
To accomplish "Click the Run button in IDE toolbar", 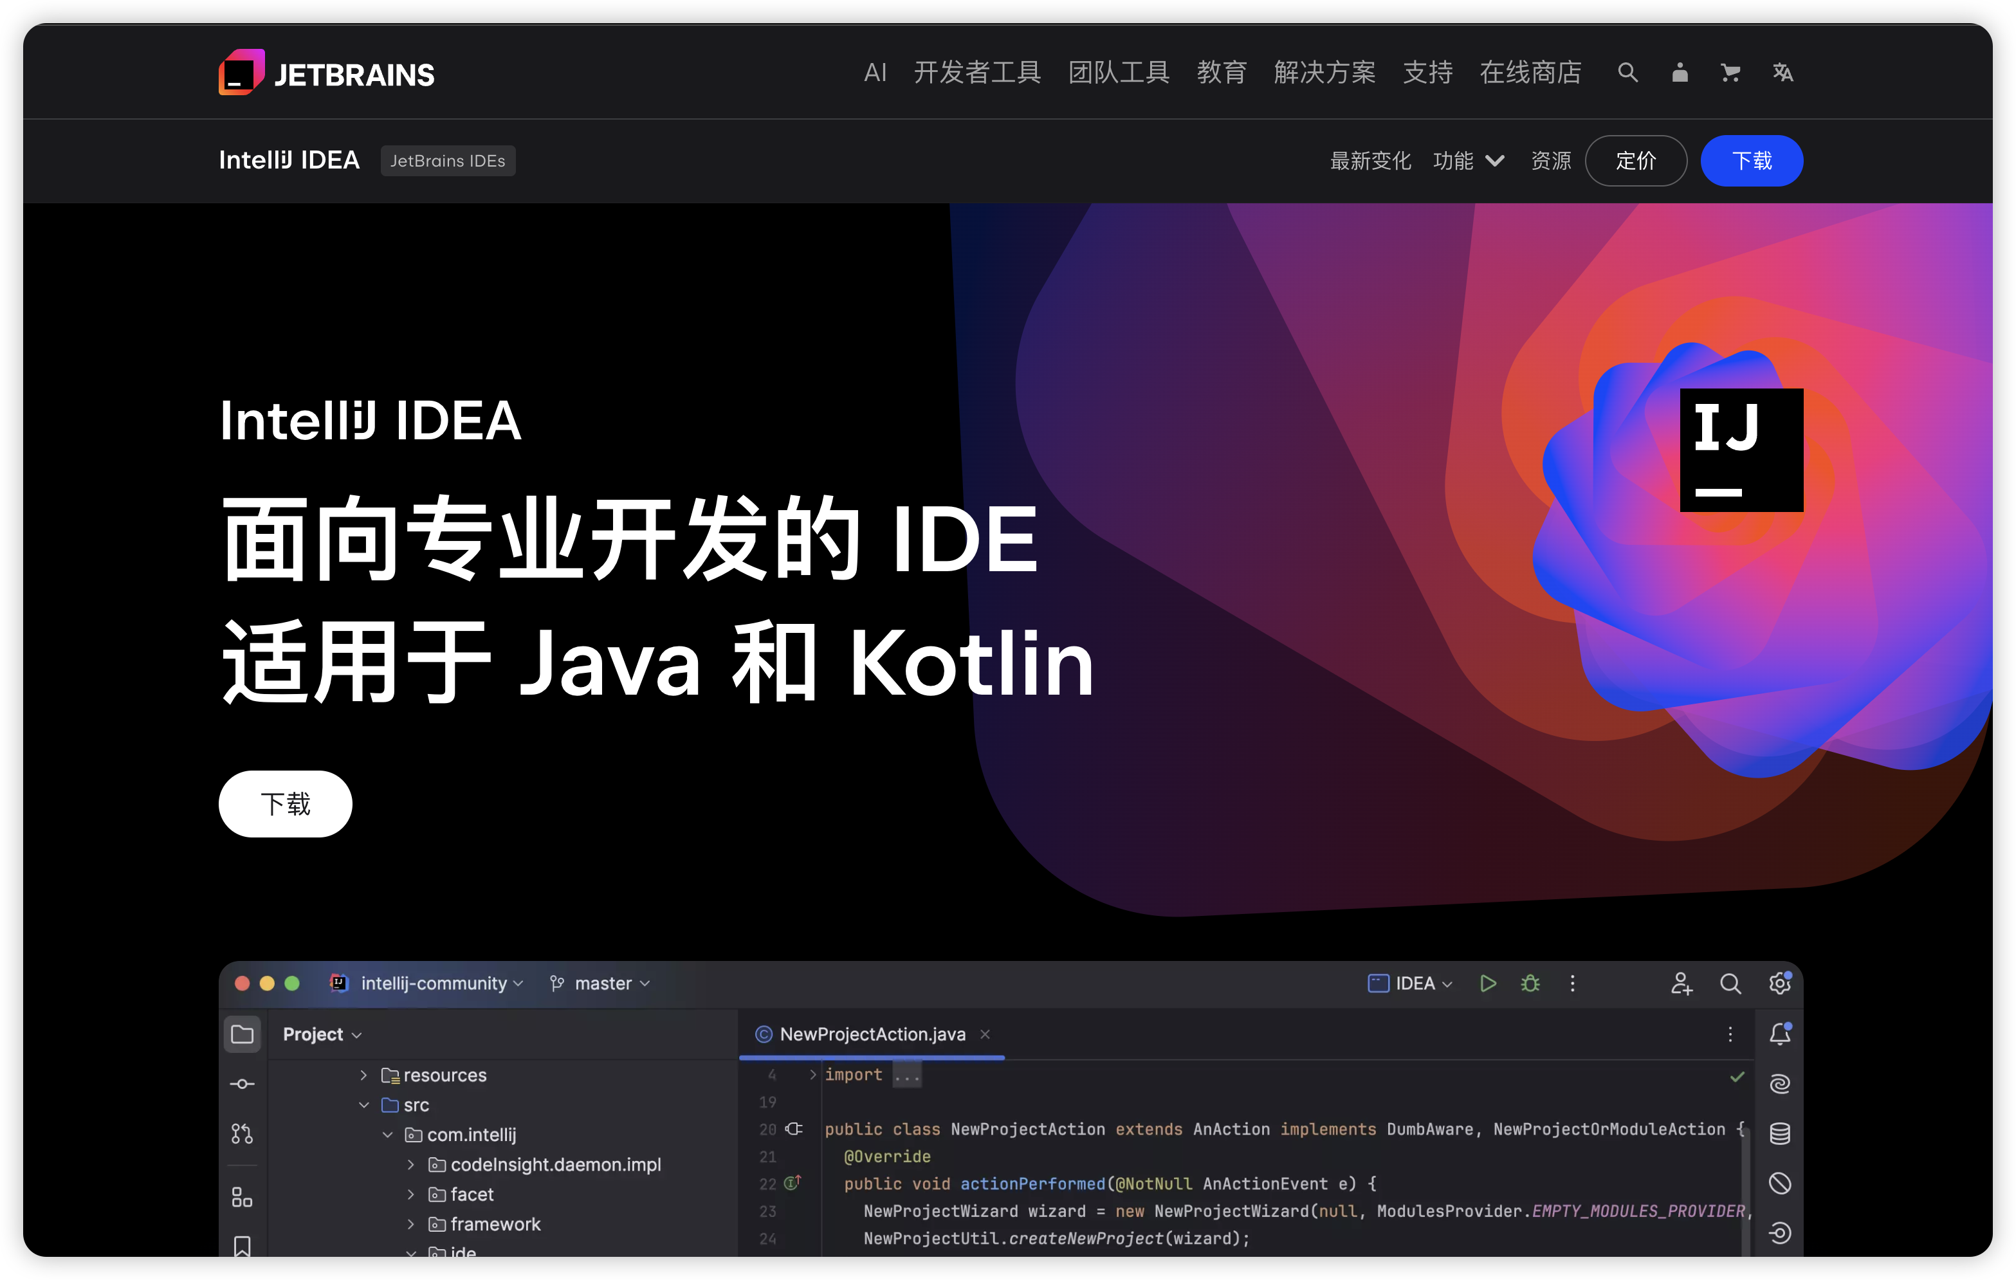I will click(1488, 983).
